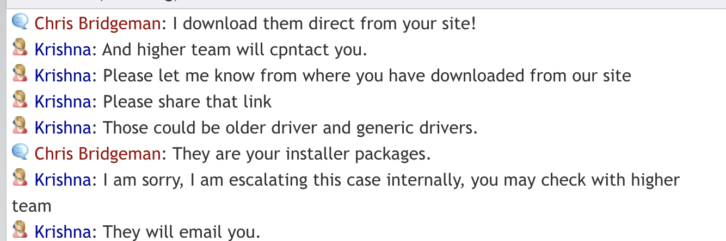Click Chris Bridgeman's name on the "download them direct" line
The image size is (726, 241).
point(98,24)
